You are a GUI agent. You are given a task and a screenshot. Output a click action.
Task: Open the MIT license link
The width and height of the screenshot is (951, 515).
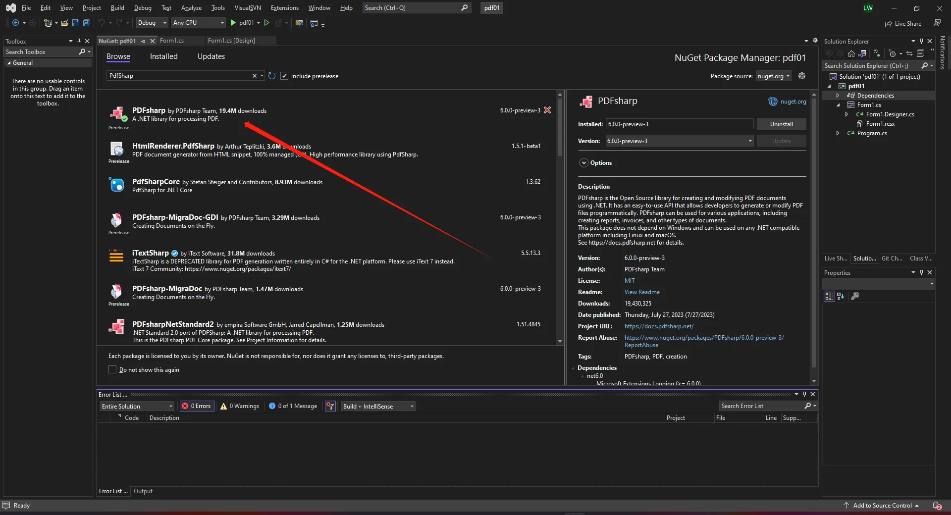[x=630, y=281]
